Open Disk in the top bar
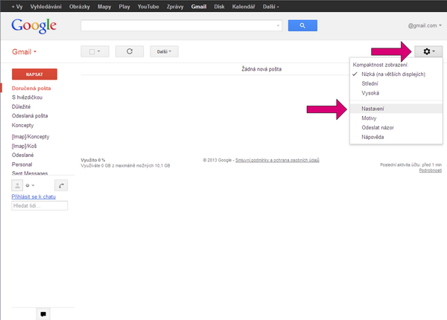Image resolution: width=447 pixels, height=320 pixels. 219,7
